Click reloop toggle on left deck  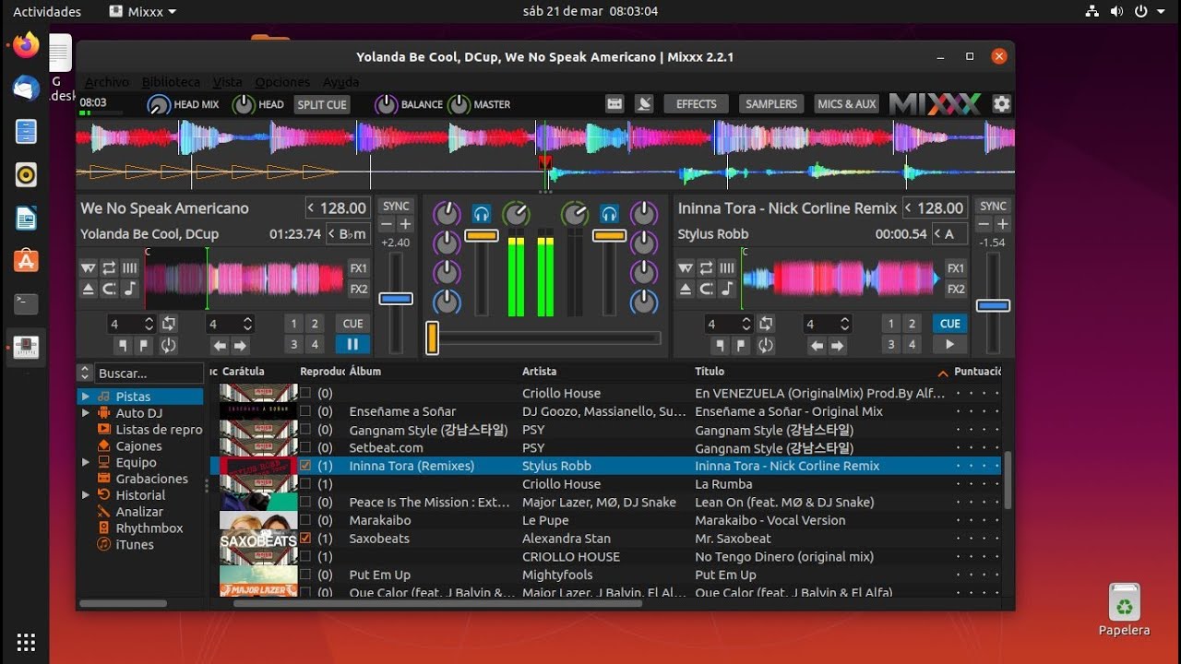pyautogui.click(x=168, y=346)
